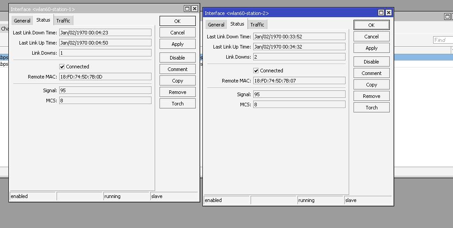Image resolution: width=453 pixels, height=228 pixels.
Task: Click 'slave' status in wlan60-station-2 window
Action: pyautogui.click(x=351, y=200)
